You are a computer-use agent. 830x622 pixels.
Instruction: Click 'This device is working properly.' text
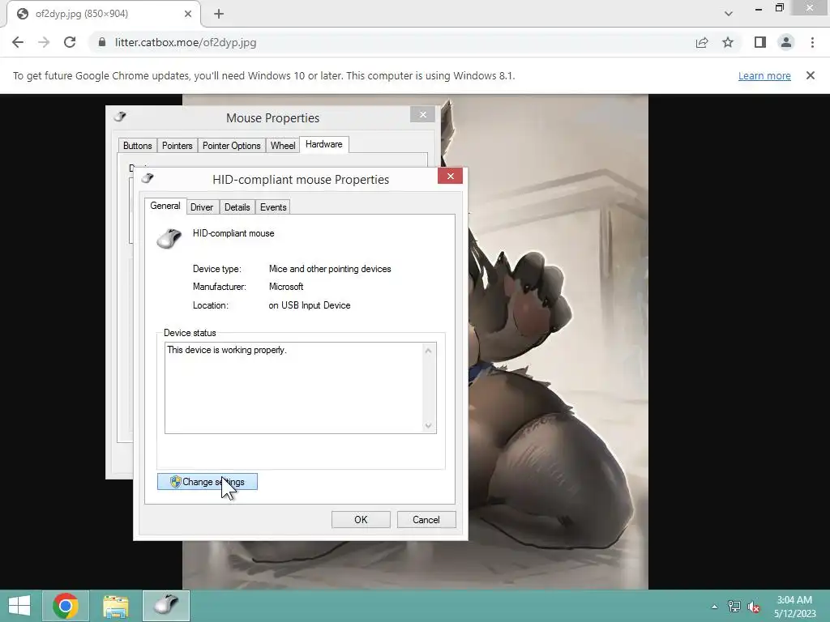point(227,350)
